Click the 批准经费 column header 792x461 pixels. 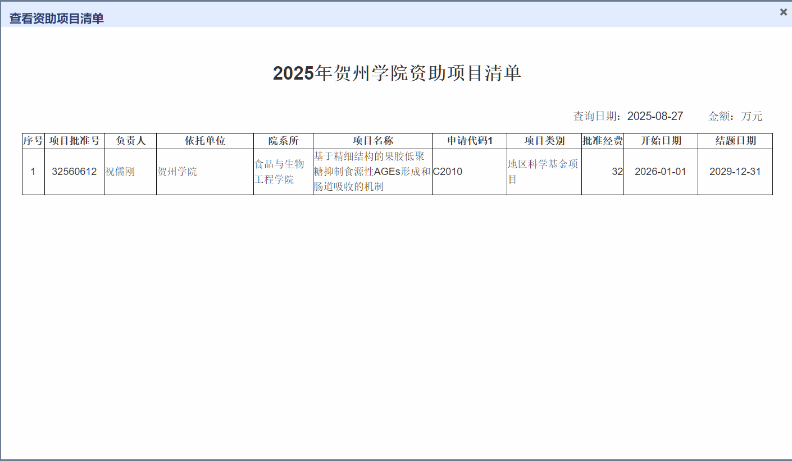click(602, 141)
